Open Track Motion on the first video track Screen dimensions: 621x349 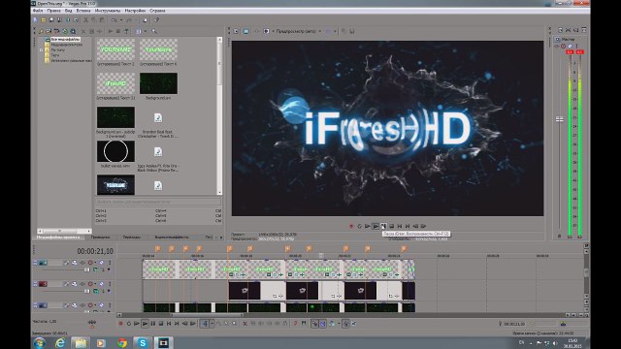(x=74, y=263)
